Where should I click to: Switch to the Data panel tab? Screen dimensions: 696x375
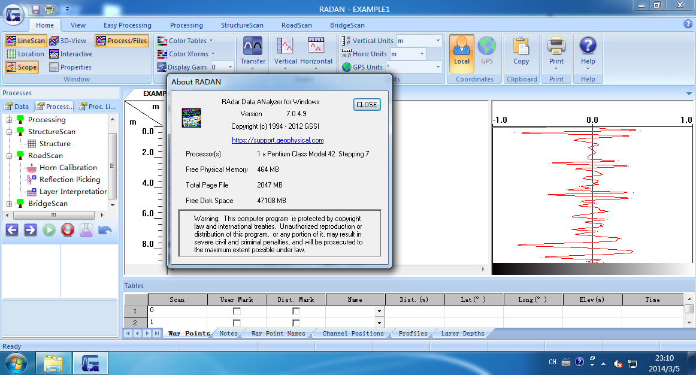pyautogui.click(x=17, y=107)
